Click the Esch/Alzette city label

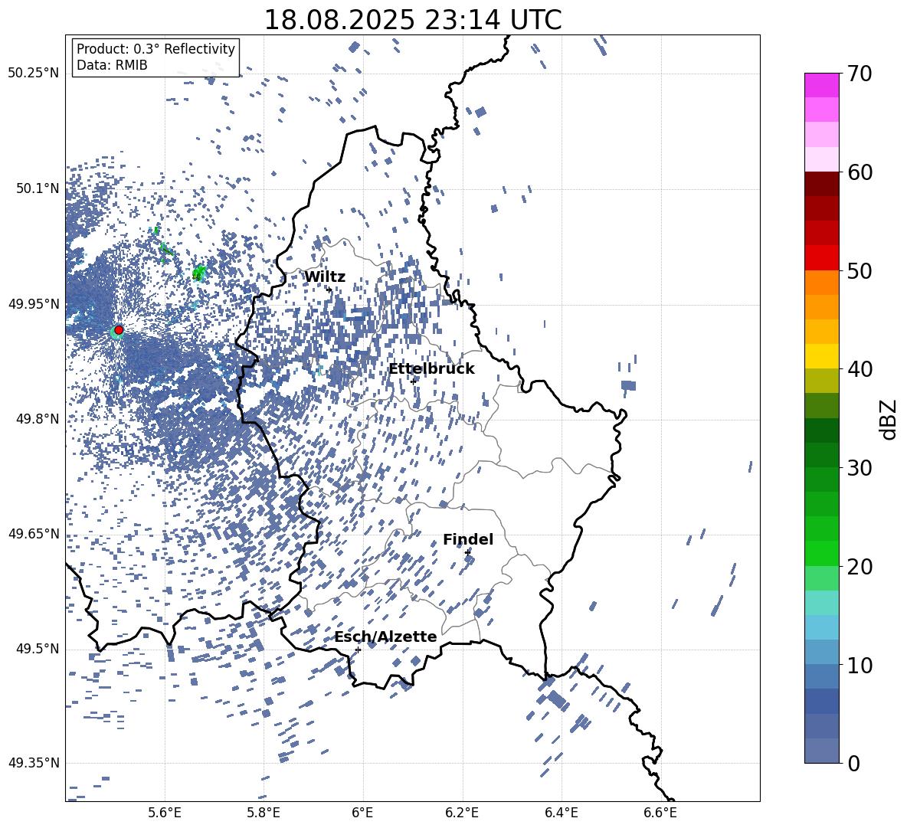[x=385, y=637]
